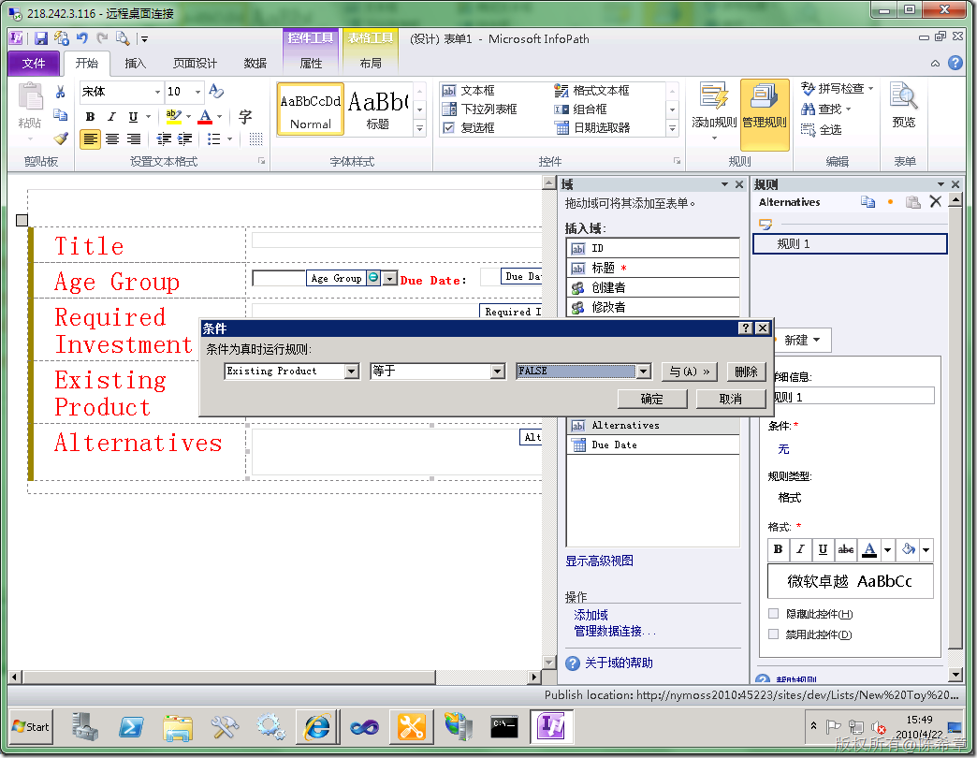This screenshot has height=758, width=977.
Task: Undo the last action in quick access toolbar
Action: coord(81,38)
